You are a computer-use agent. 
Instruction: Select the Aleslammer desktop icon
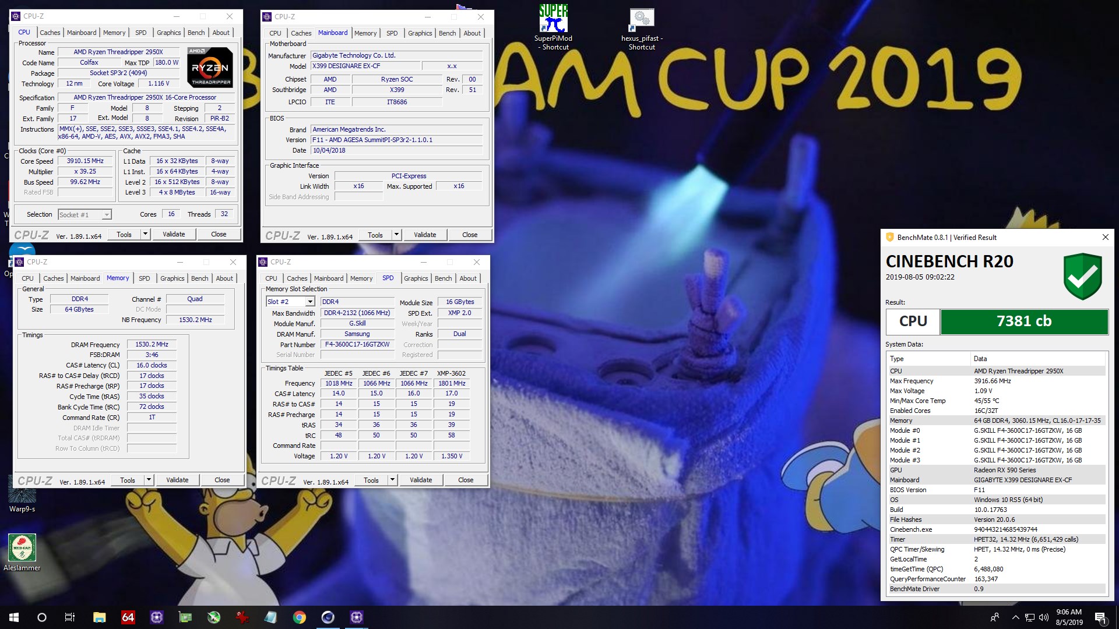click(22, 552)
